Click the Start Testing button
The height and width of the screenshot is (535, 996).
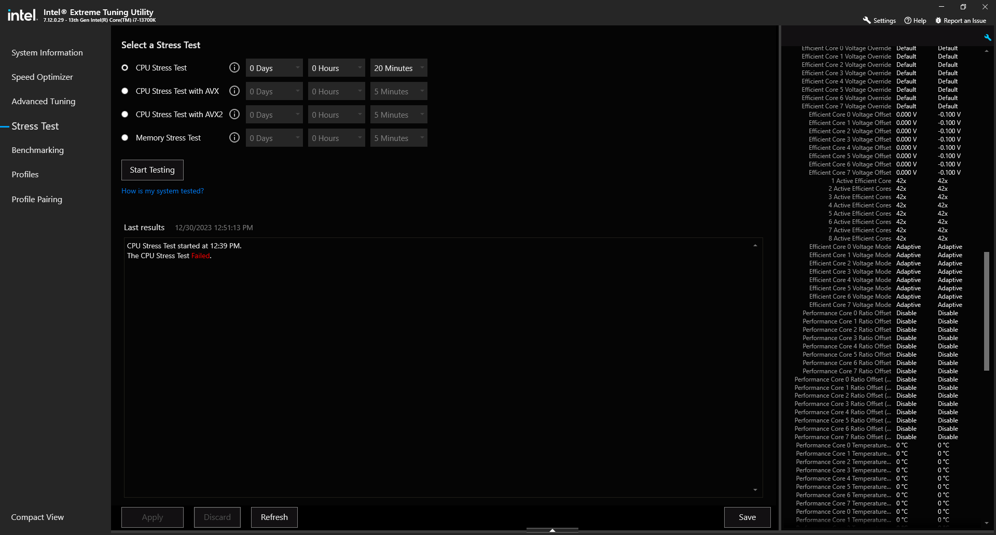(x=153, y=170)
